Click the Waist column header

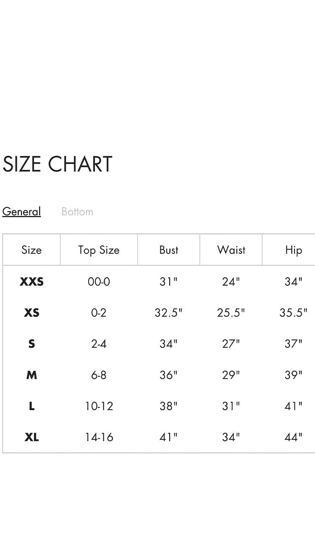click(231, 250)
